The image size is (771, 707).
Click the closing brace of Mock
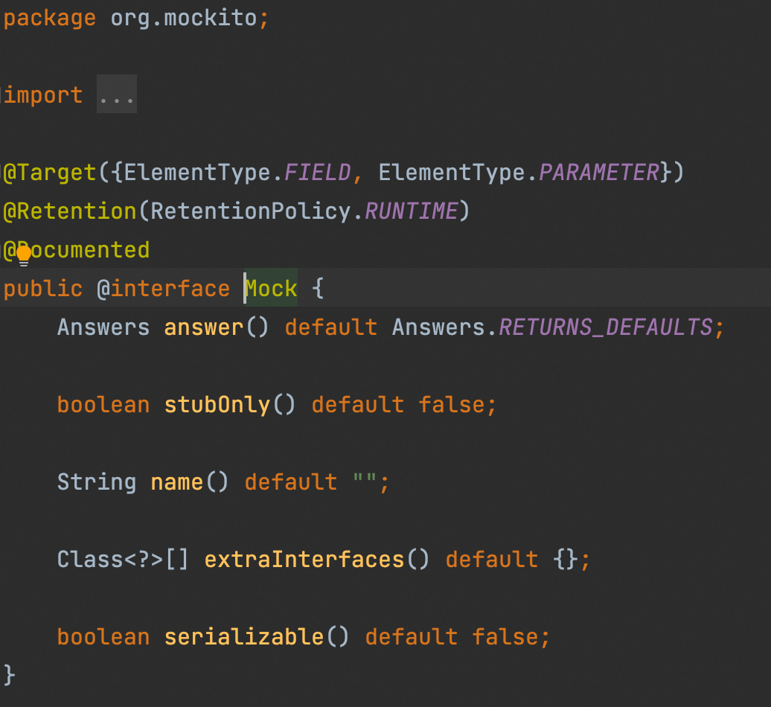point(10,675)
